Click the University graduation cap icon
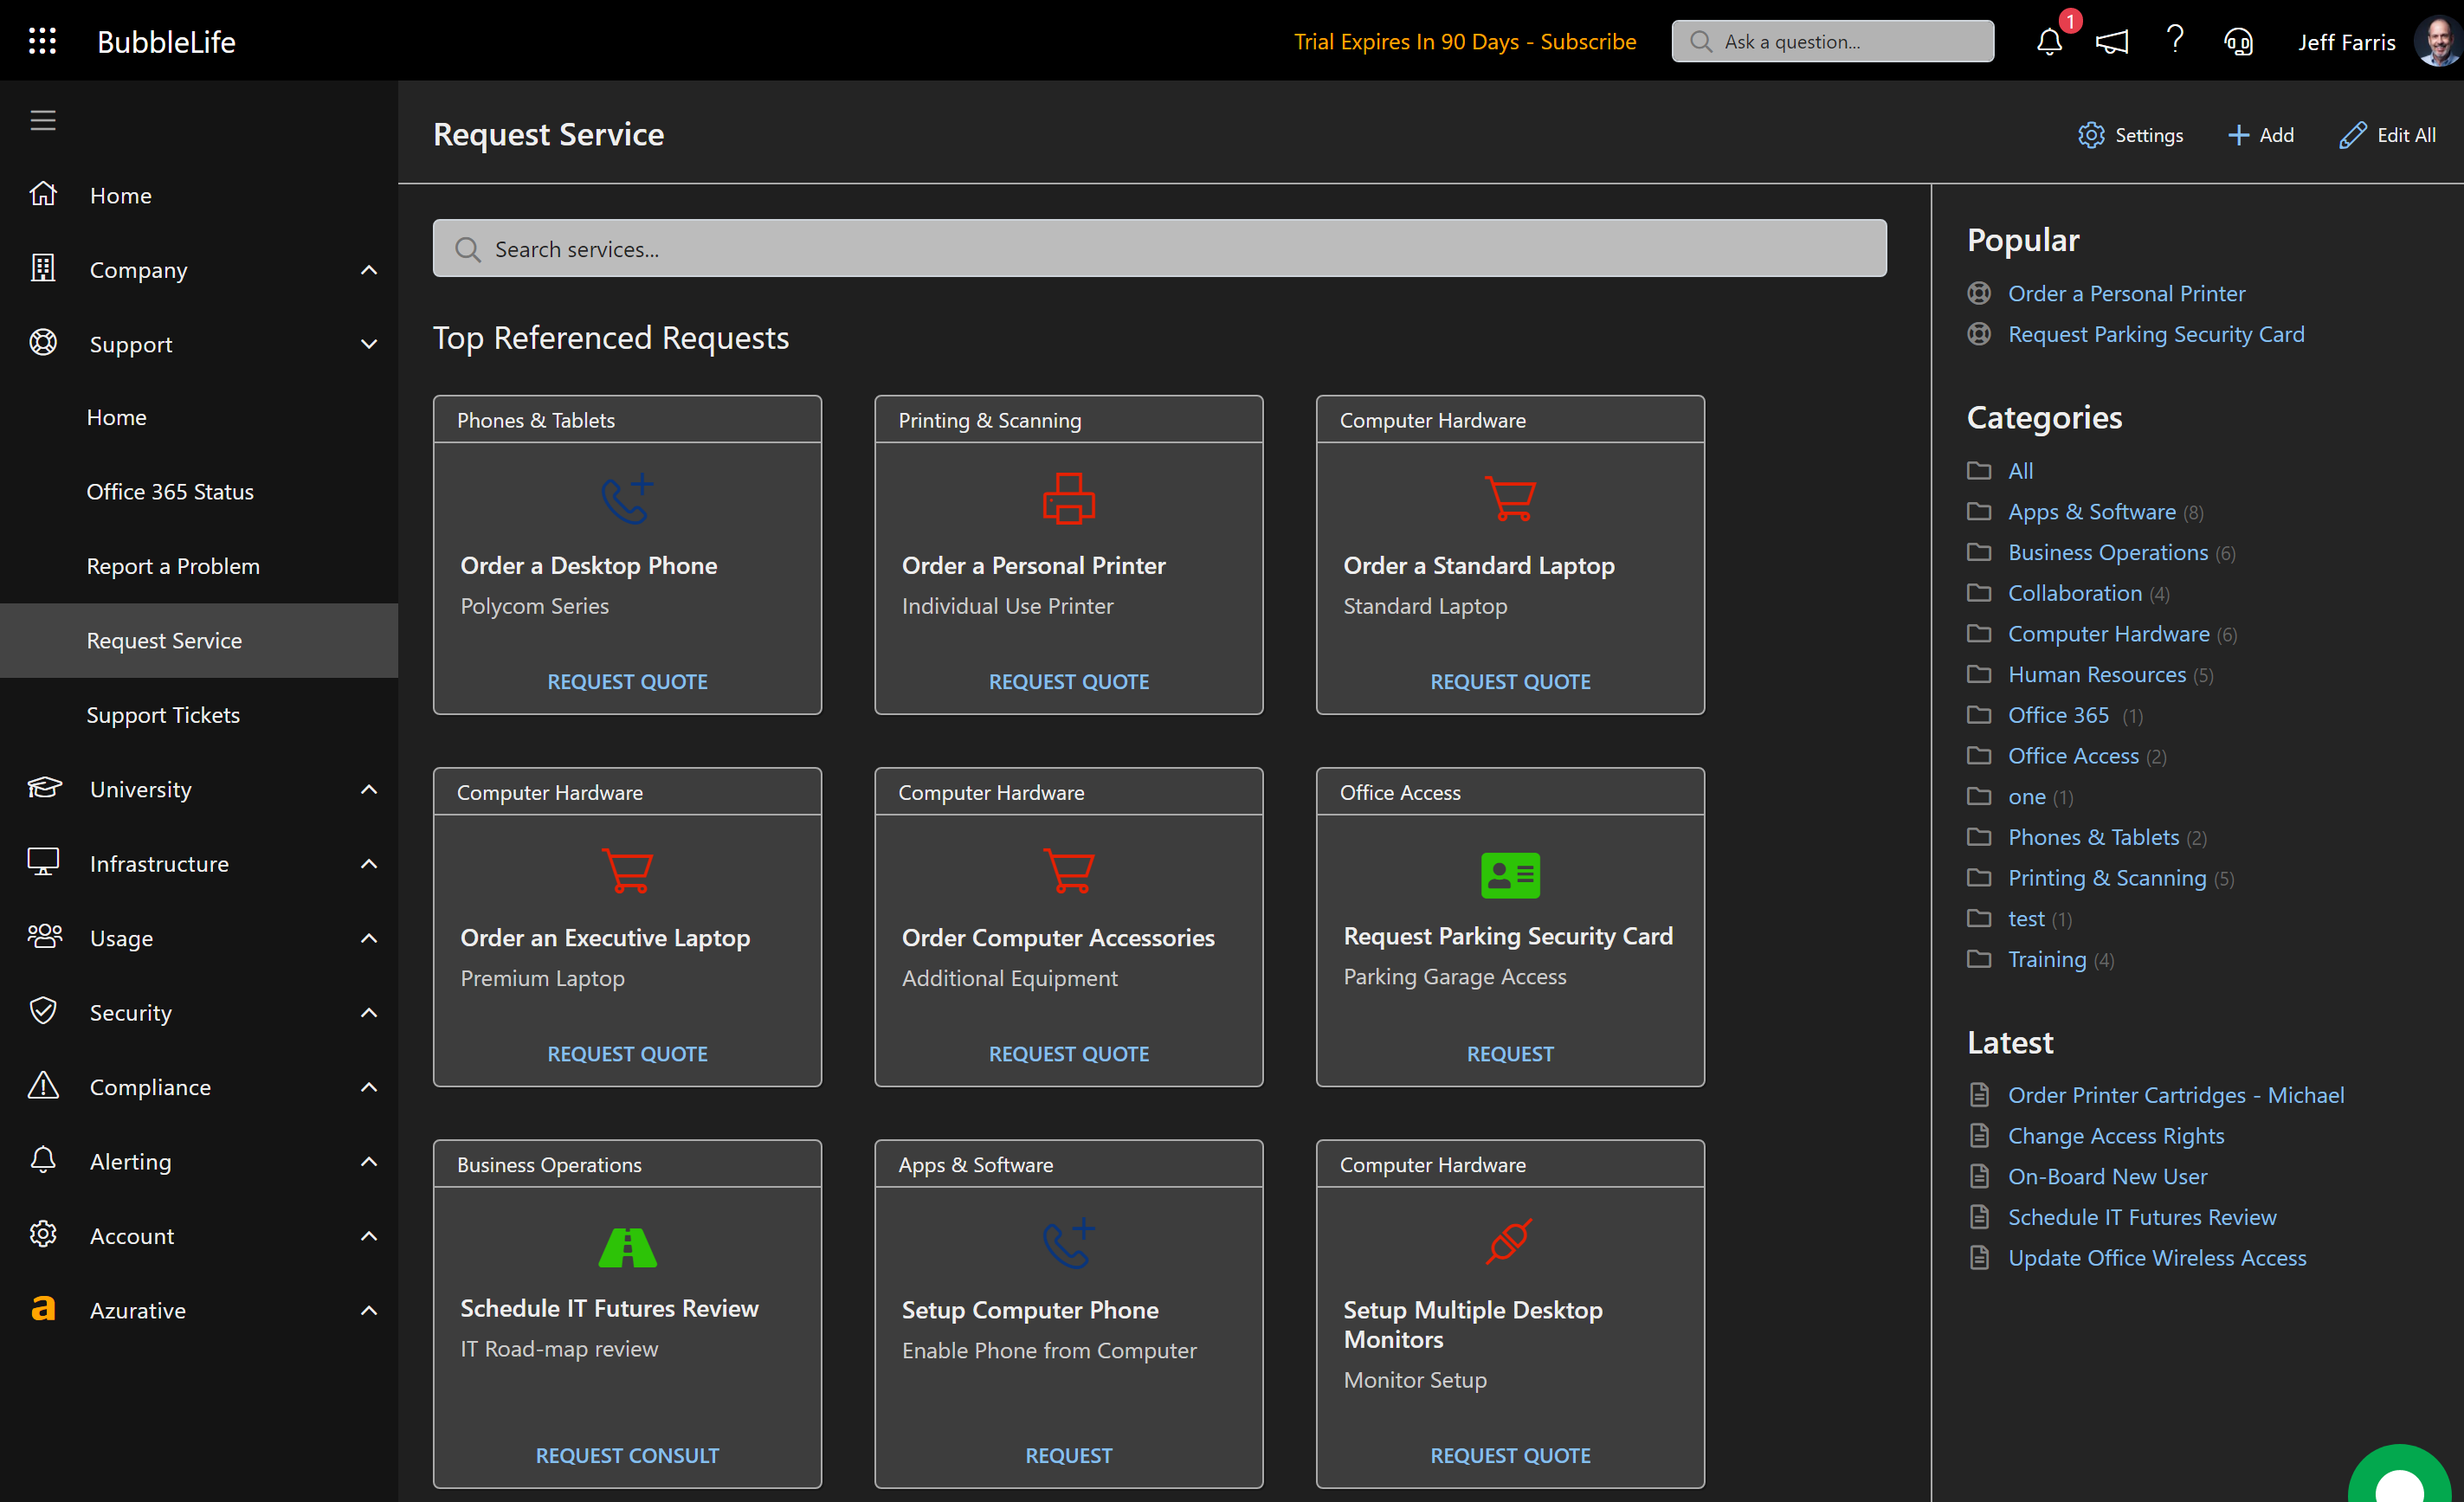This screenshot has width=2464, height=1502. pyautogui.click(x=44, y=788)
